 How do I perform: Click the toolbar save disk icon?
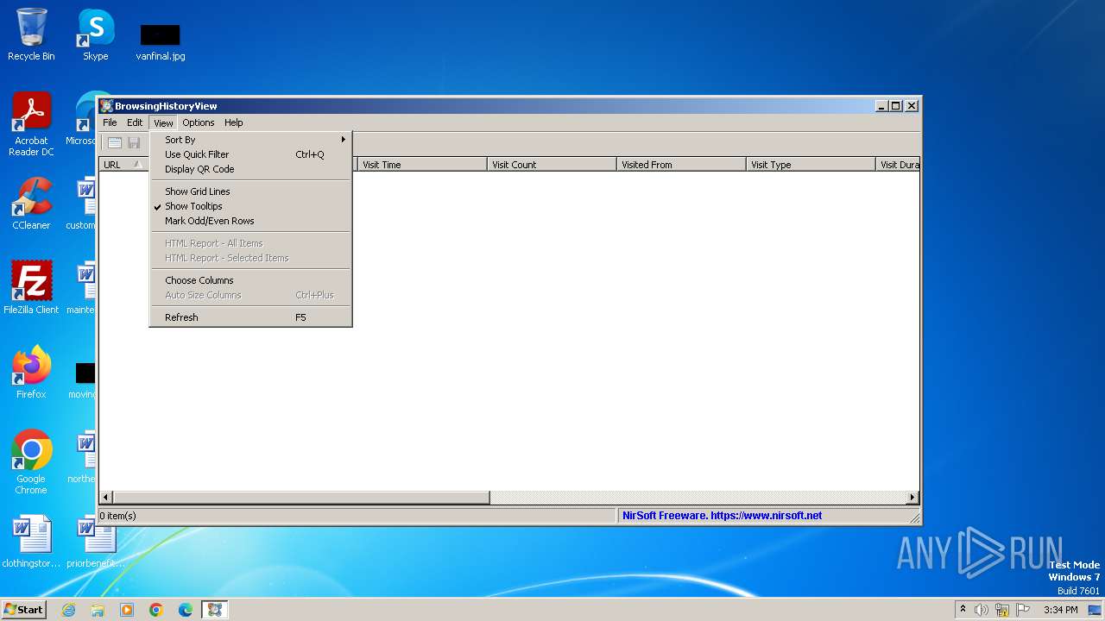[134, 143]
